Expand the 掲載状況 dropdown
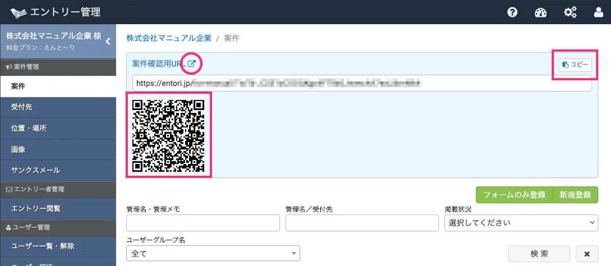Viewport: 611px width, 266px height. click(521, 222)
